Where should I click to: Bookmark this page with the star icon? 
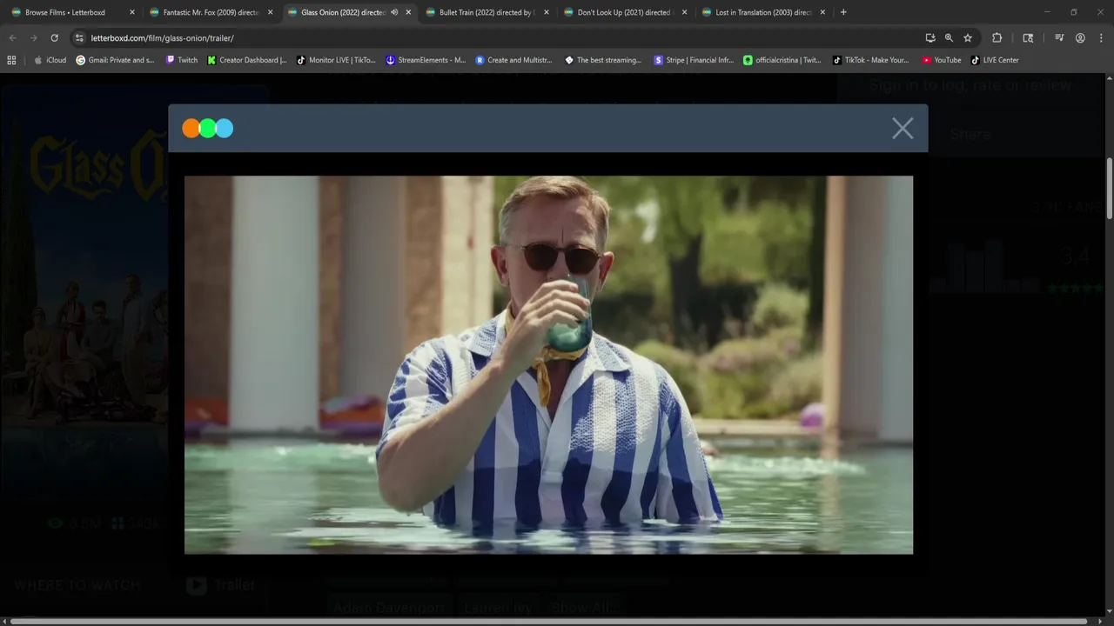(x=967, y=38)
